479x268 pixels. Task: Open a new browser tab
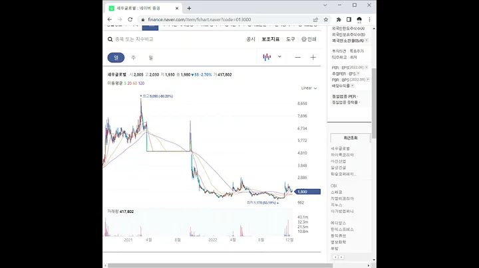tap(189, 8)
